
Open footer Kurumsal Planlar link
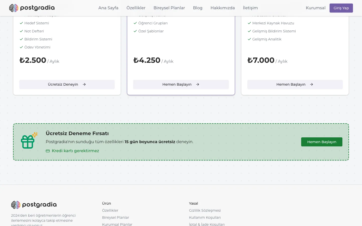coord(117,224)
